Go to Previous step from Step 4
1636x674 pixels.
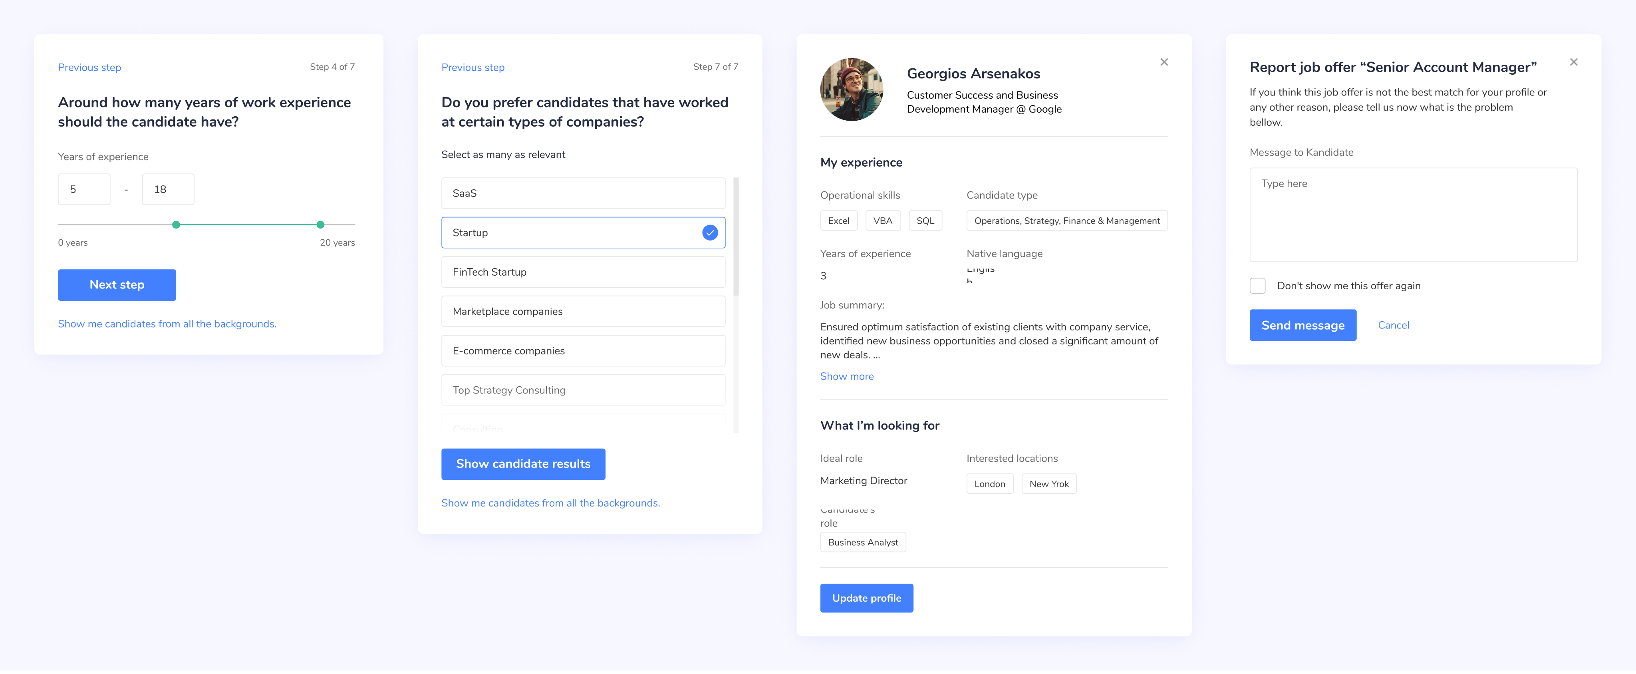click(89, 68)
